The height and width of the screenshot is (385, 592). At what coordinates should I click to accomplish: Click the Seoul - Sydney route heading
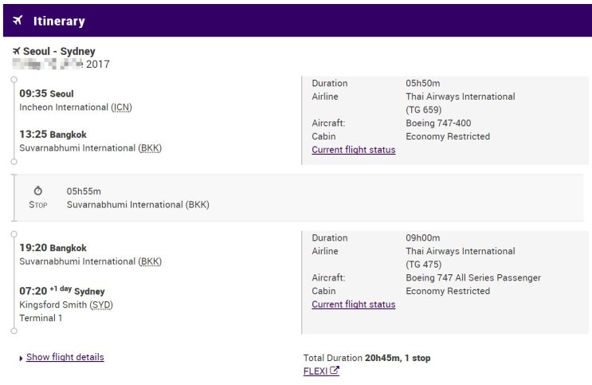59,52
